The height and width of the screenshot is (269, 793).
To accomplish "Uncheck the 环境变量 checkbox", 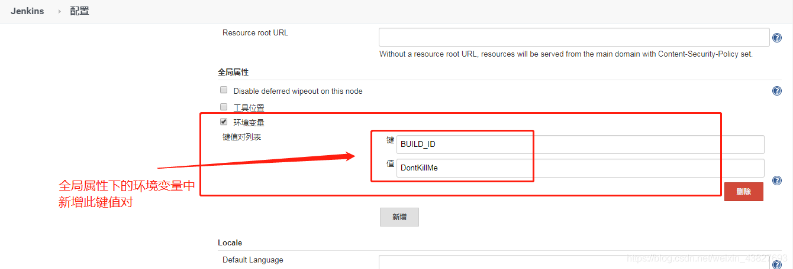I will 224,122.
